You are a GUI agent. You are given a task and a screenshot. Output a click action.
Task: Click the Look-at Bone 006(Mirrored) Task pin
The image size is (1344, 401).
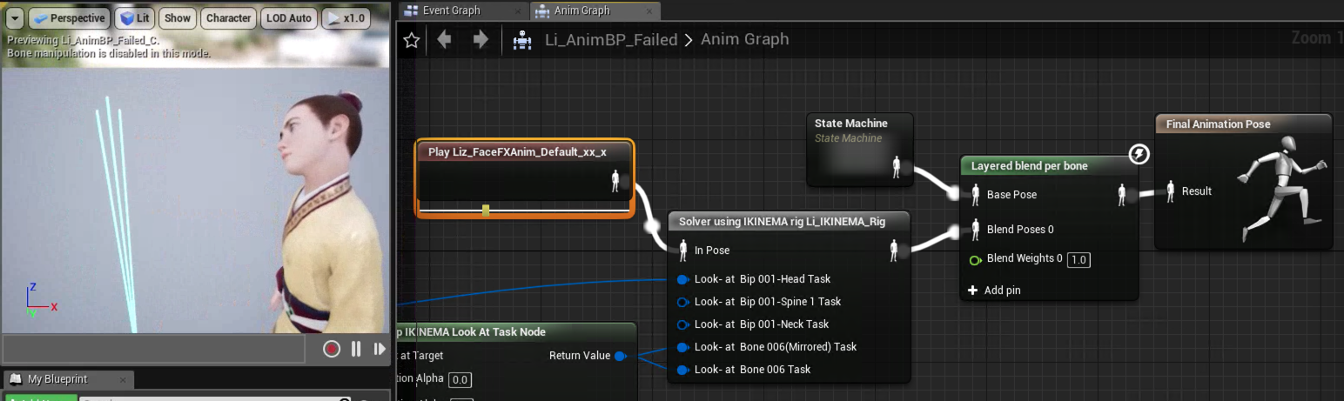[x=683, y=347]
